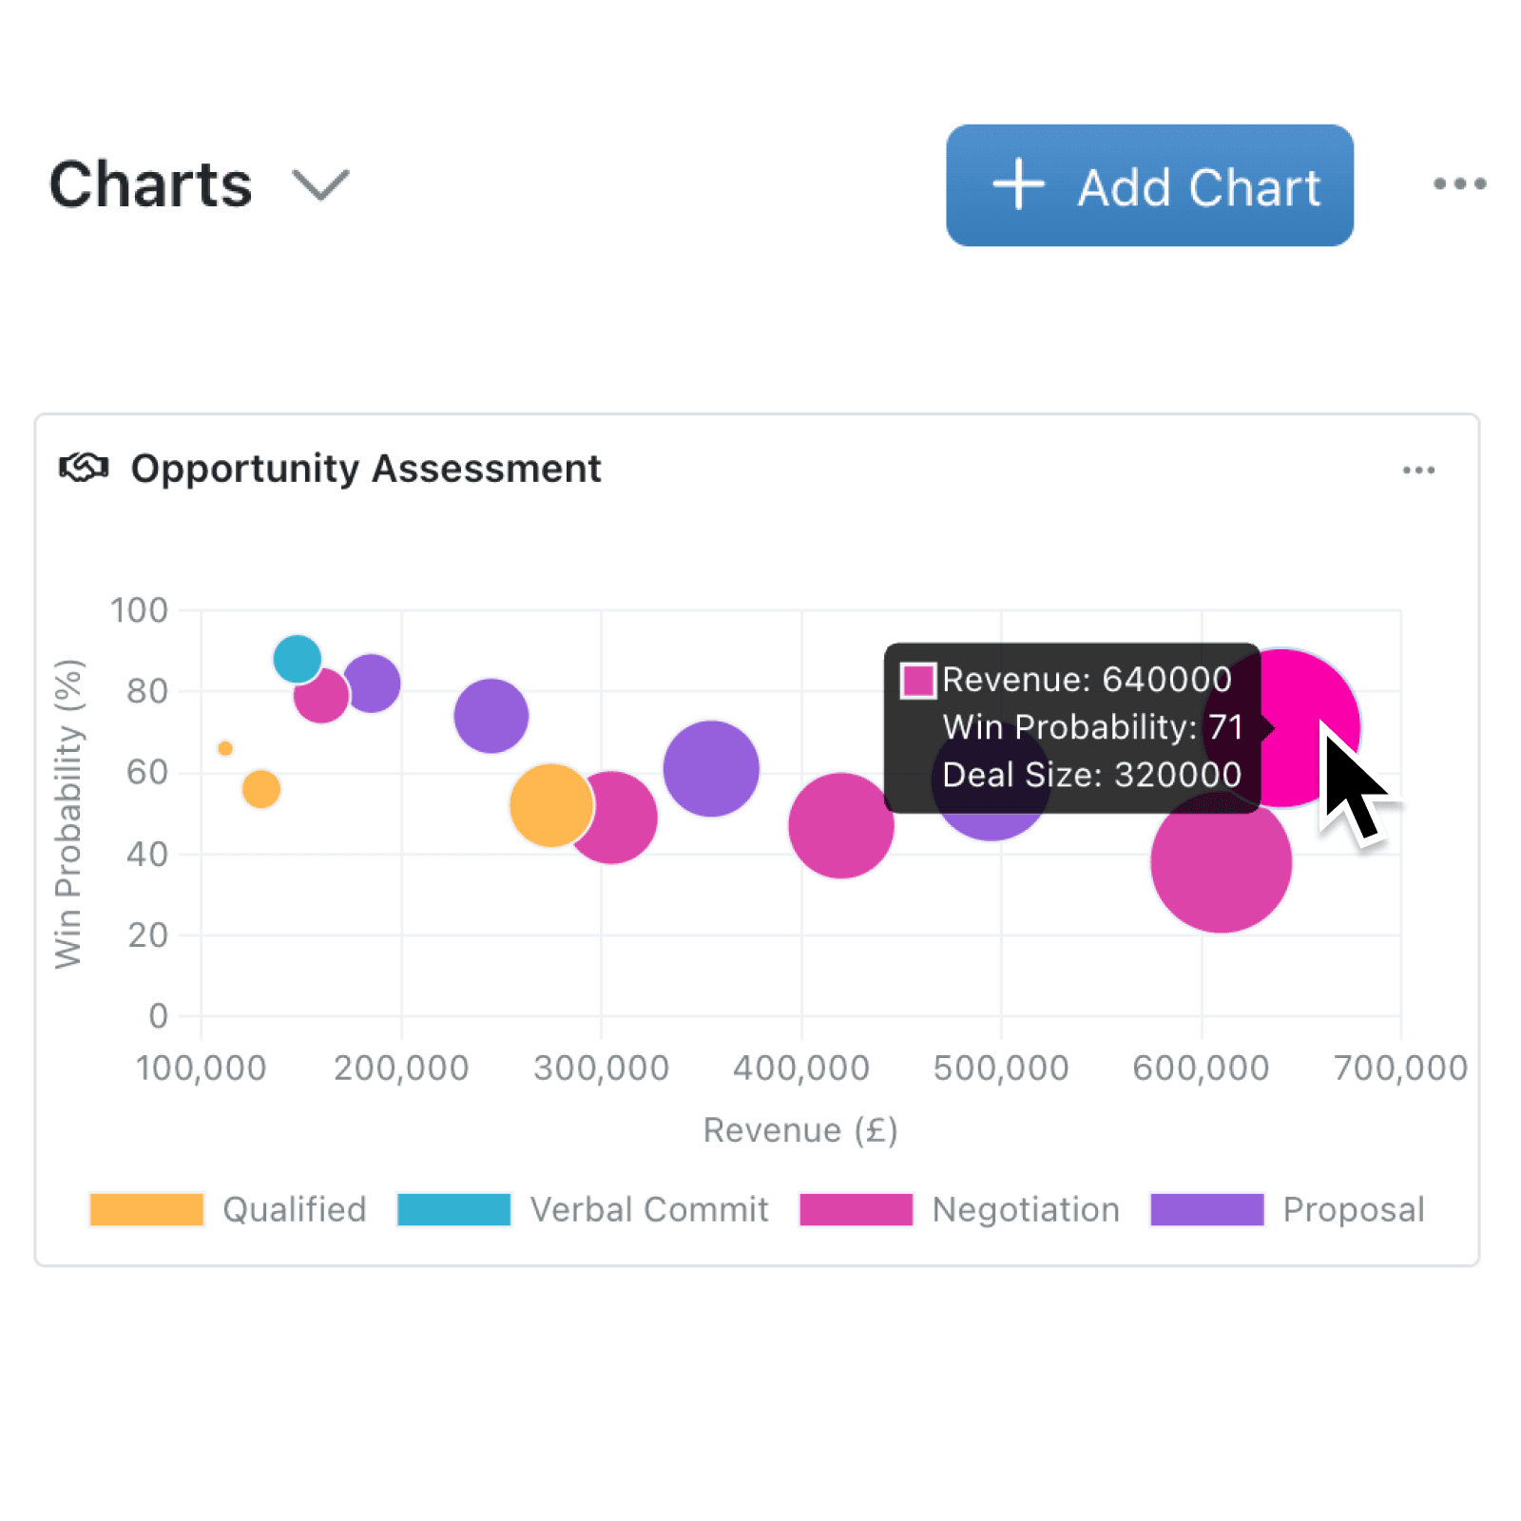1521x1521 pixels.
Task: Click the handshake icon beside Opportunity Assessment
Action: [x=84, y=468]
